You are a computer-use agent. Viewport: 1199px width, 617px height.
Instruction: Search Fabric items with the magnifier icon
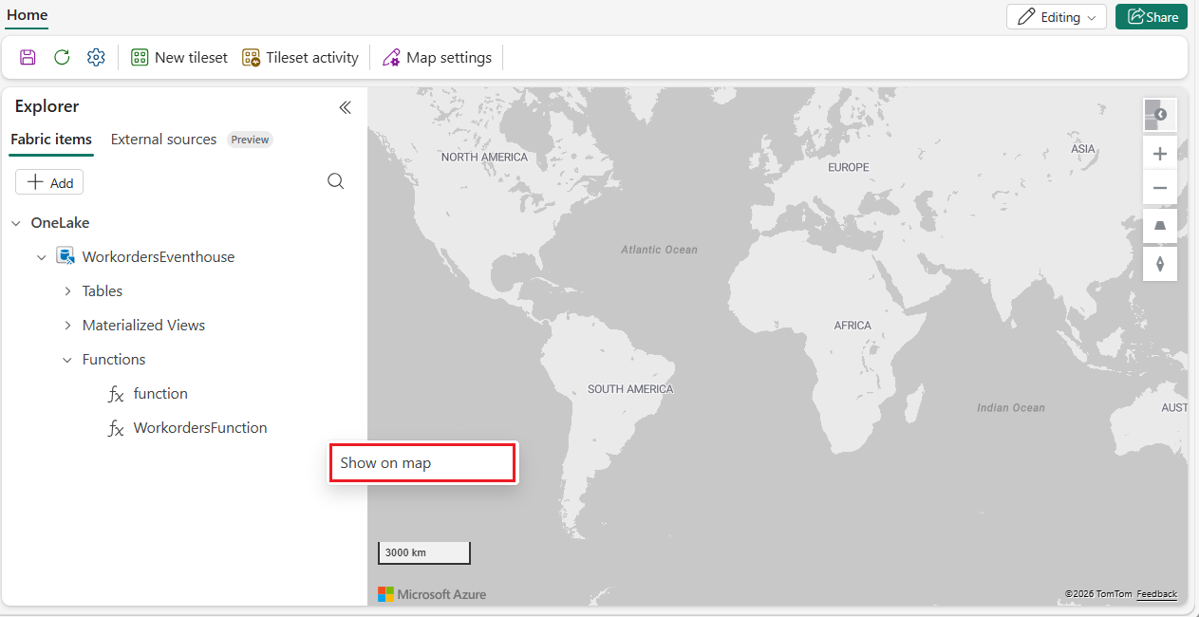(335, 180)
